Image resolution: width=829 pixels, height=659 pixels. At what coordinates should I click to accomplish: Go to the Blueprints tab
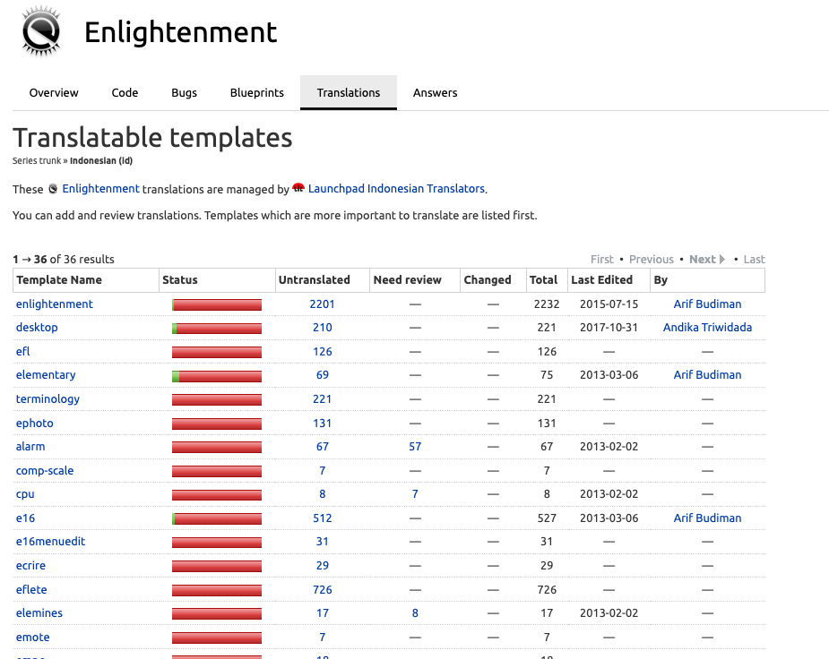coord(257,93)
